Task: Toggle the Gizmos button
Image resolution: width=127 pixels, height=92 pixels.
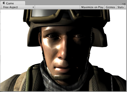Action: tap(110, 7)
